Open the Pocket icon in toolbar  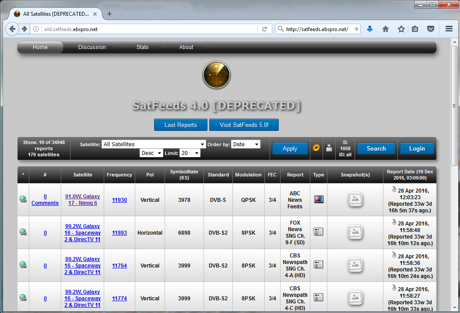point(431,29)
